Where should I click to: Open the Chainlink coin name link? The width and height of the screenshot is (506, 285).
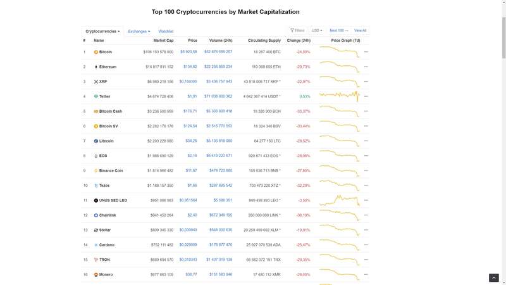[x=107, y=215]
